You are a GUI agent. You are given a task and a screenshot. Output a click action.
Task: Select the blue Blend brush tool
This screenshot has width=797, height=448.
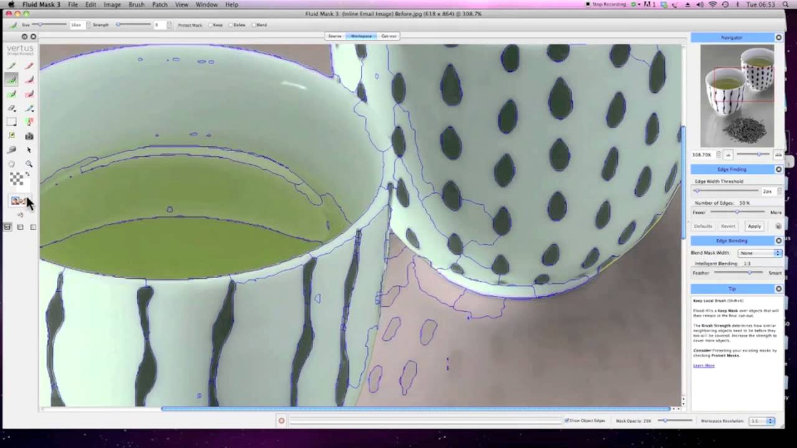[29, 108]
